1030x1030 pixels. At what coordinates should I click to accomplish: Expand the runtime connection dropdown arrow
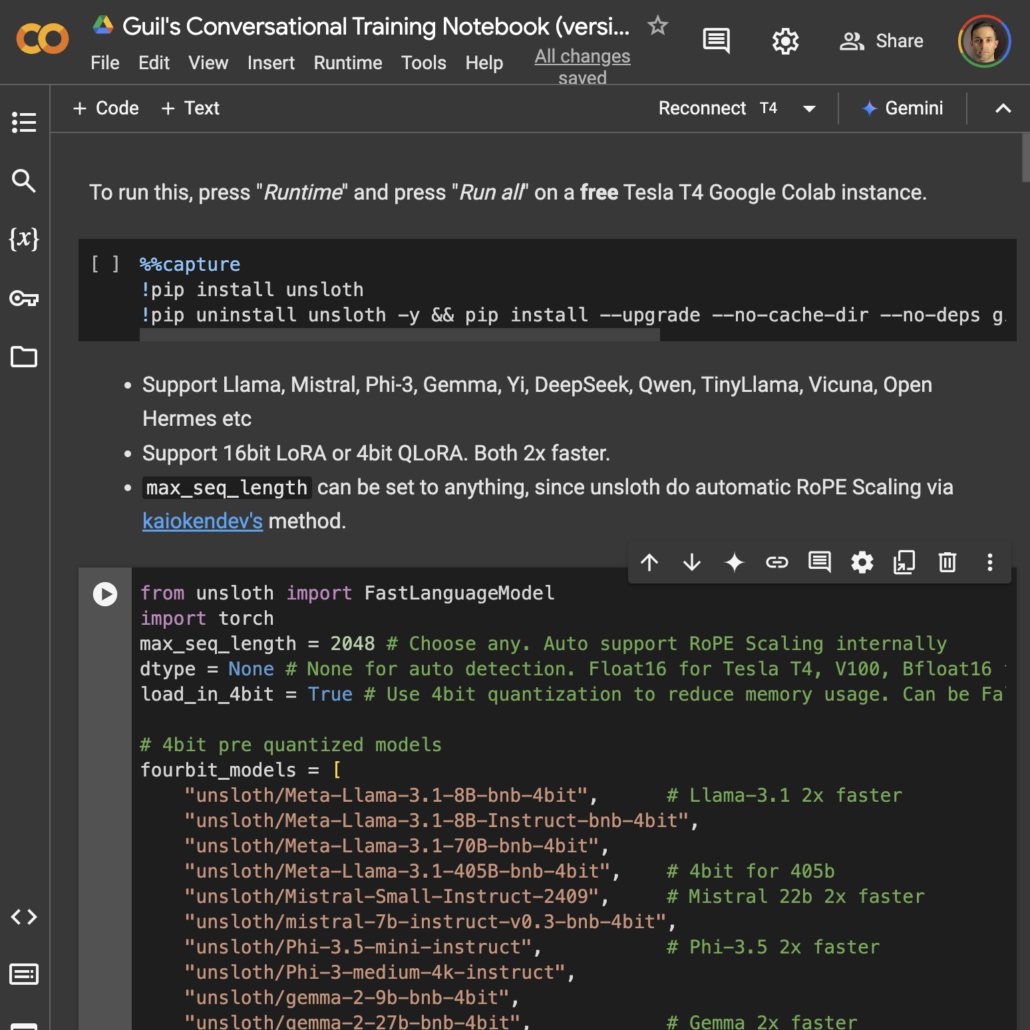[809, 108]
